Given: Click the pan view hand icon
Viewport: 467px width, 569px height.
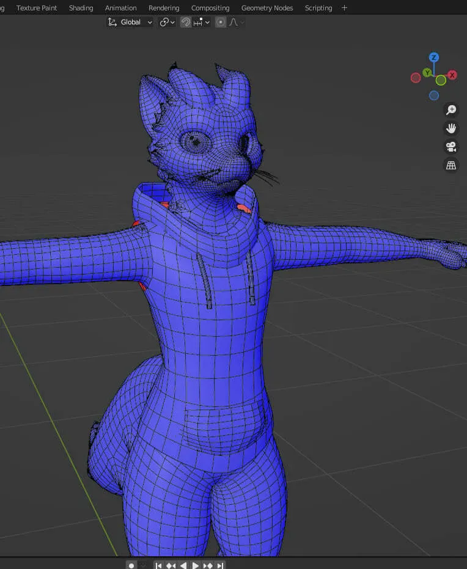Looking at the screenshot, I should pos(451,128).
